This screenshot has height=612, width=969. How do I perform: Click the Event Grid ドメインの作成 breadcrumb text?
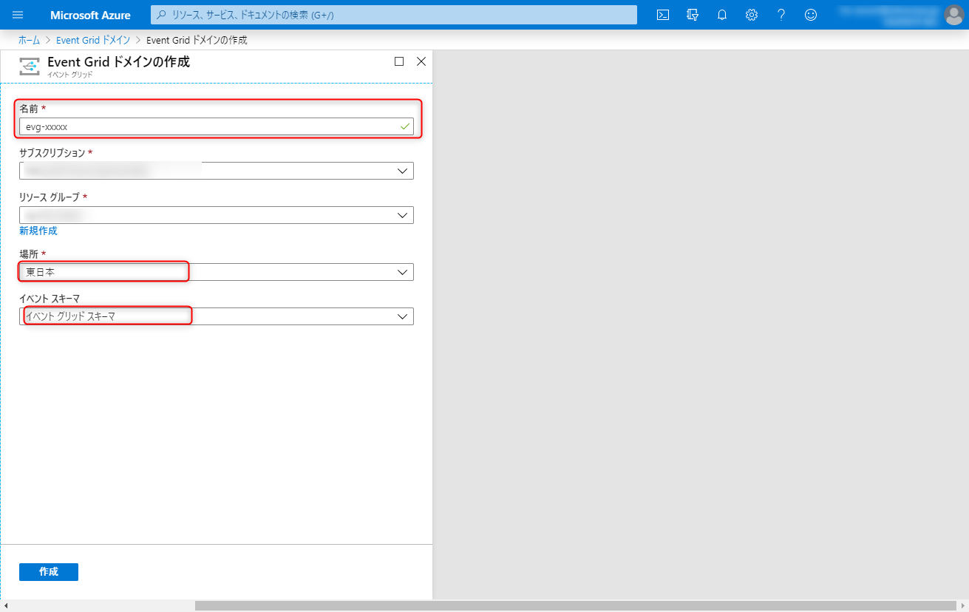click(x=197, y=40)
